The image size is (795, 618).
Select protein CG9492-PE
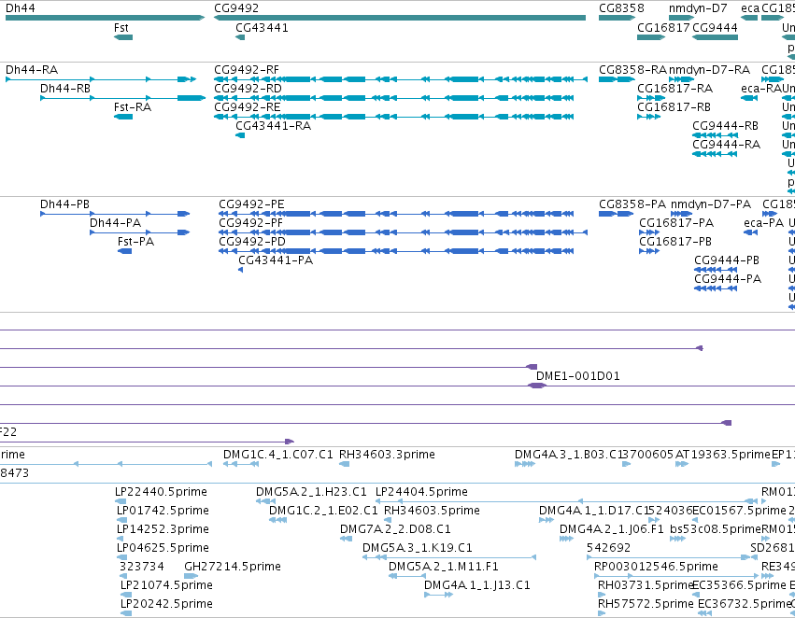coord(396,214)
